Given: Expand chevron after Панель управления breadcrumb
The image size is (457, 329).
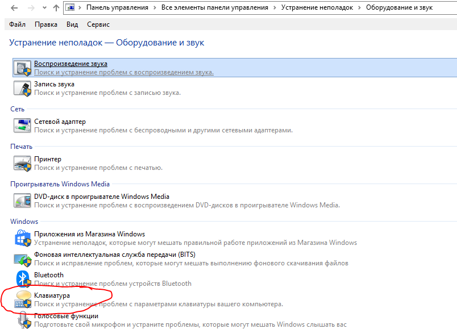Looking at the screenshot, I should click(x=155, y=8).
